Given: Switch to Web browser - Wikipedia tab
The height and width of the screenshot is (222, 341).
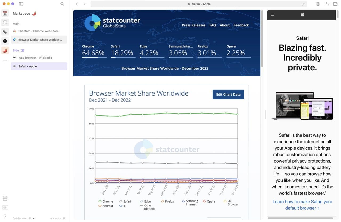Looking at the screenshot, I should (35, 58).
